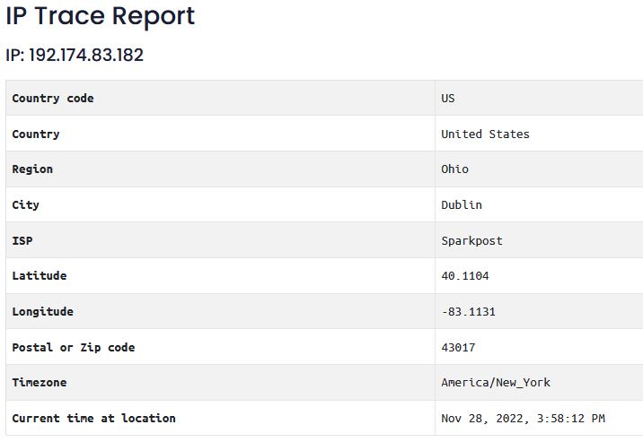This screenshot has width=643, height=442.
Task: Click the current time Nov 28, 2022 value
Action: [523, 419]
